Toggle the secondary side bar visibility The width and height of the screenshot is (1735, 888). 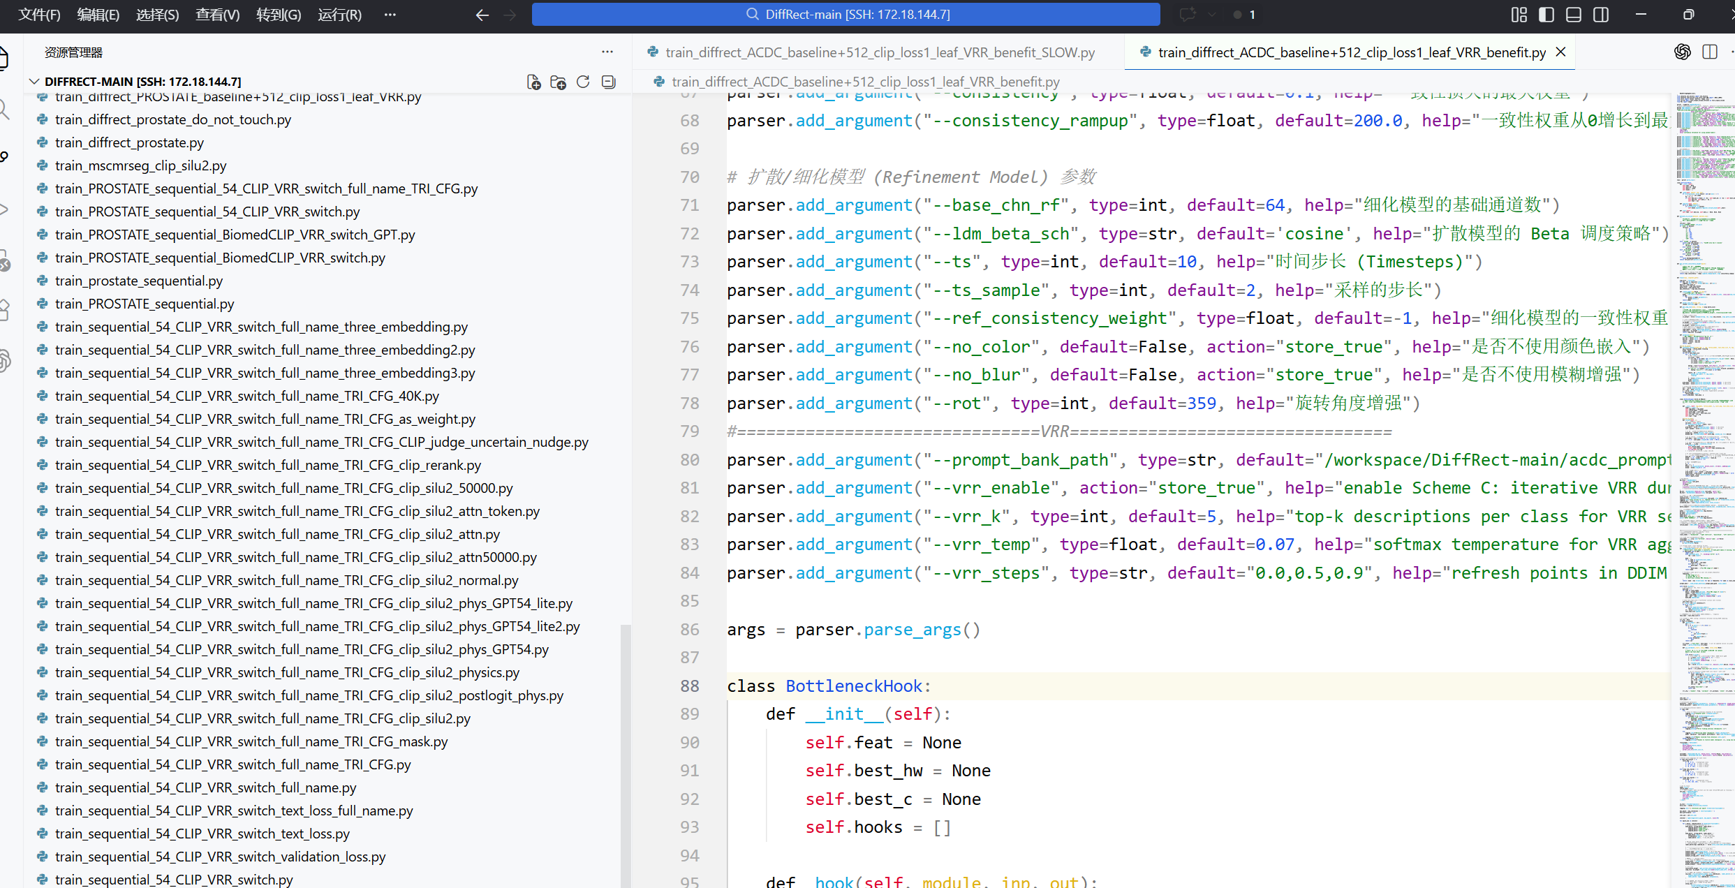click(1601, 15)
